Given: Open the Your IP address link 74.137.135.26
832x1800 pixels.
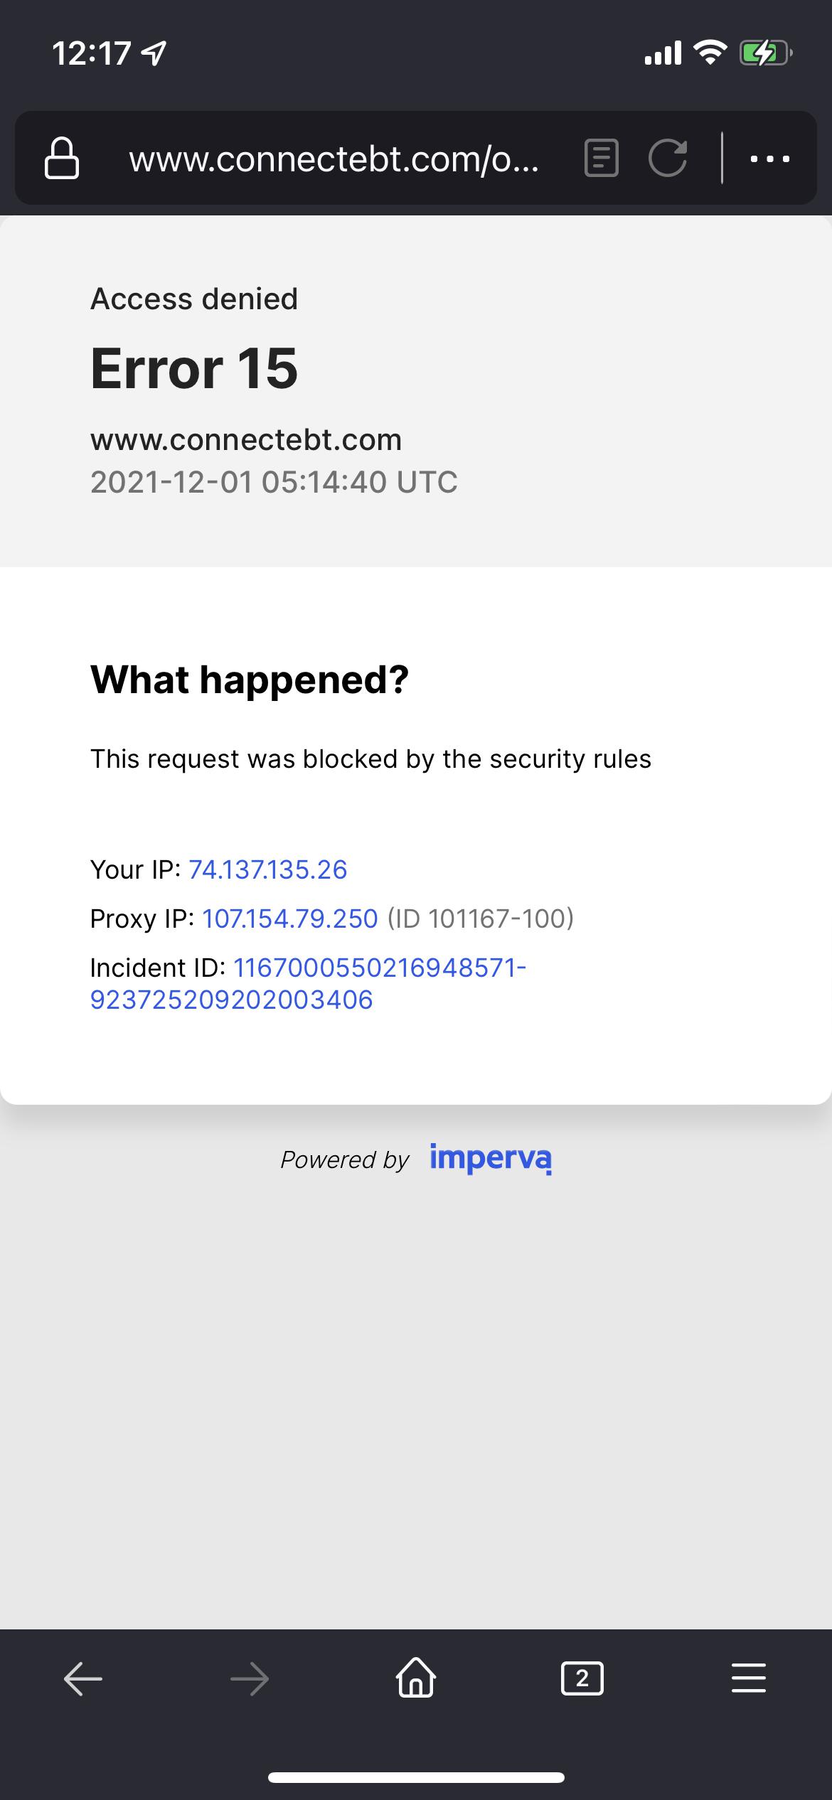Looking at the screenshot, I should (x=268, y=869).
